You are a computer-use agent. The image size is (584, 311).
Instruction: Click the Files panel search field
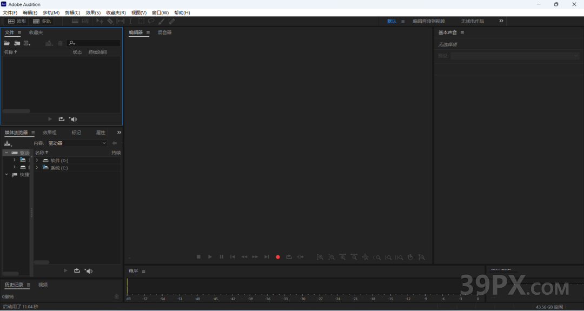94,43
